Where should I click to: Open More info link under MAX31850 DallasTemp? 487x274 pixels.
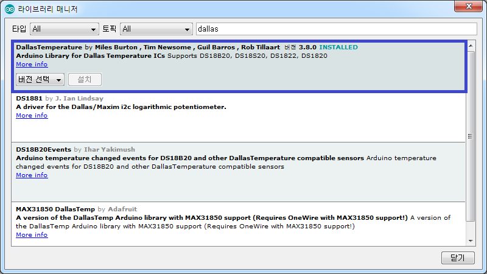32,234
